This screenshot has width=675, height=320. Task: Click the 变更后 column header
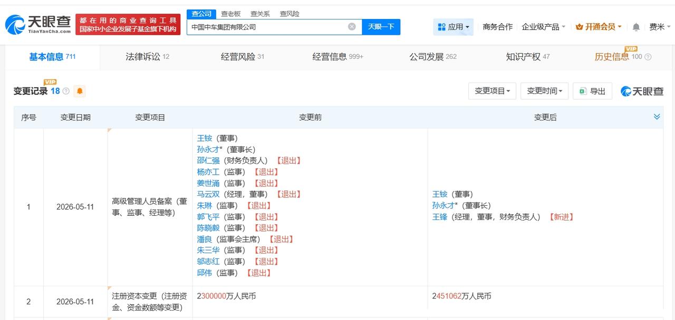tap(545, 117)
